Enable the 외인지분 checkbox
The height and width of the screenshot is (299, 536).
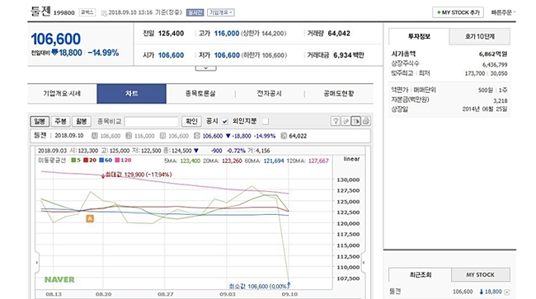pos(266,122)
